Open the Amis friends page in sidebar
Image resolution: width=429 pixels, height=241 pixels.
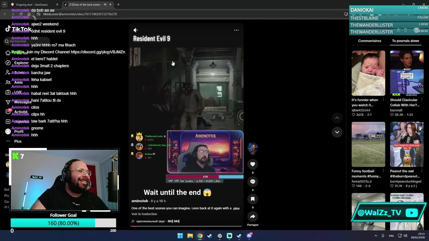14,82
